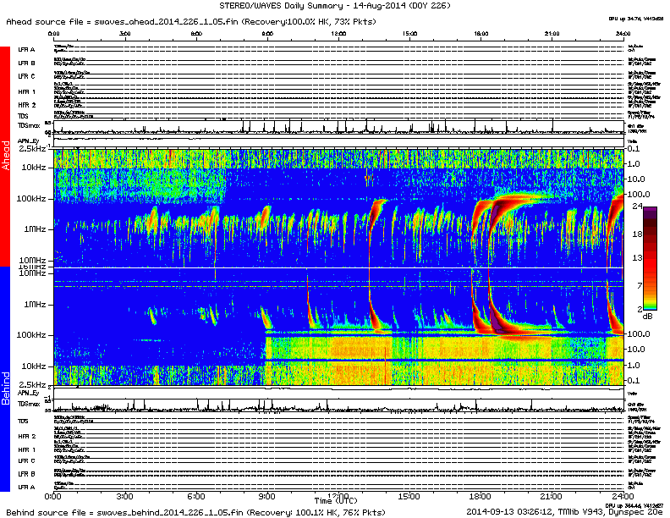Click HFR 1 label in the Behind section
Image resolution: width=670 pixels, height=518 pixels.
26,449
